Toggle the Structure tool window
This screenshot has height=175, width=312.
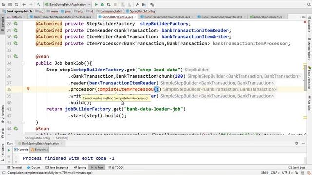point(2,152)
